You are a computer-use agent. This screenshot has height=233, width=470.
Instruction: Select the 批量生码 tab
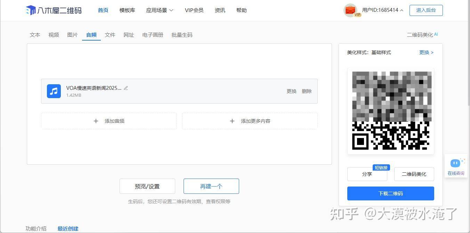coord(182,35)
